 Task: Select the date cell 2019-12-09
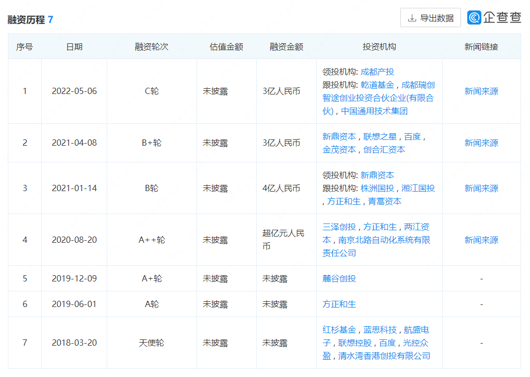[74, 278]
